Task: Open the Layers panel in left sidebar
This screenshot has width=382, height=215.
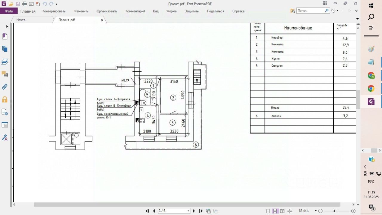Action: click(x=5, y=62)
